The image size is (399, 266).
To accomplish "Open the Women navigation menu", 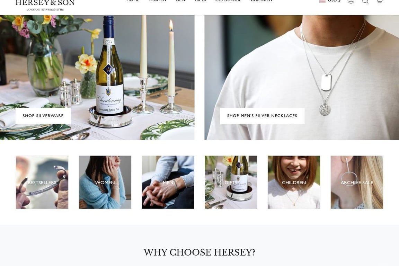I will (x=158, y=1).
